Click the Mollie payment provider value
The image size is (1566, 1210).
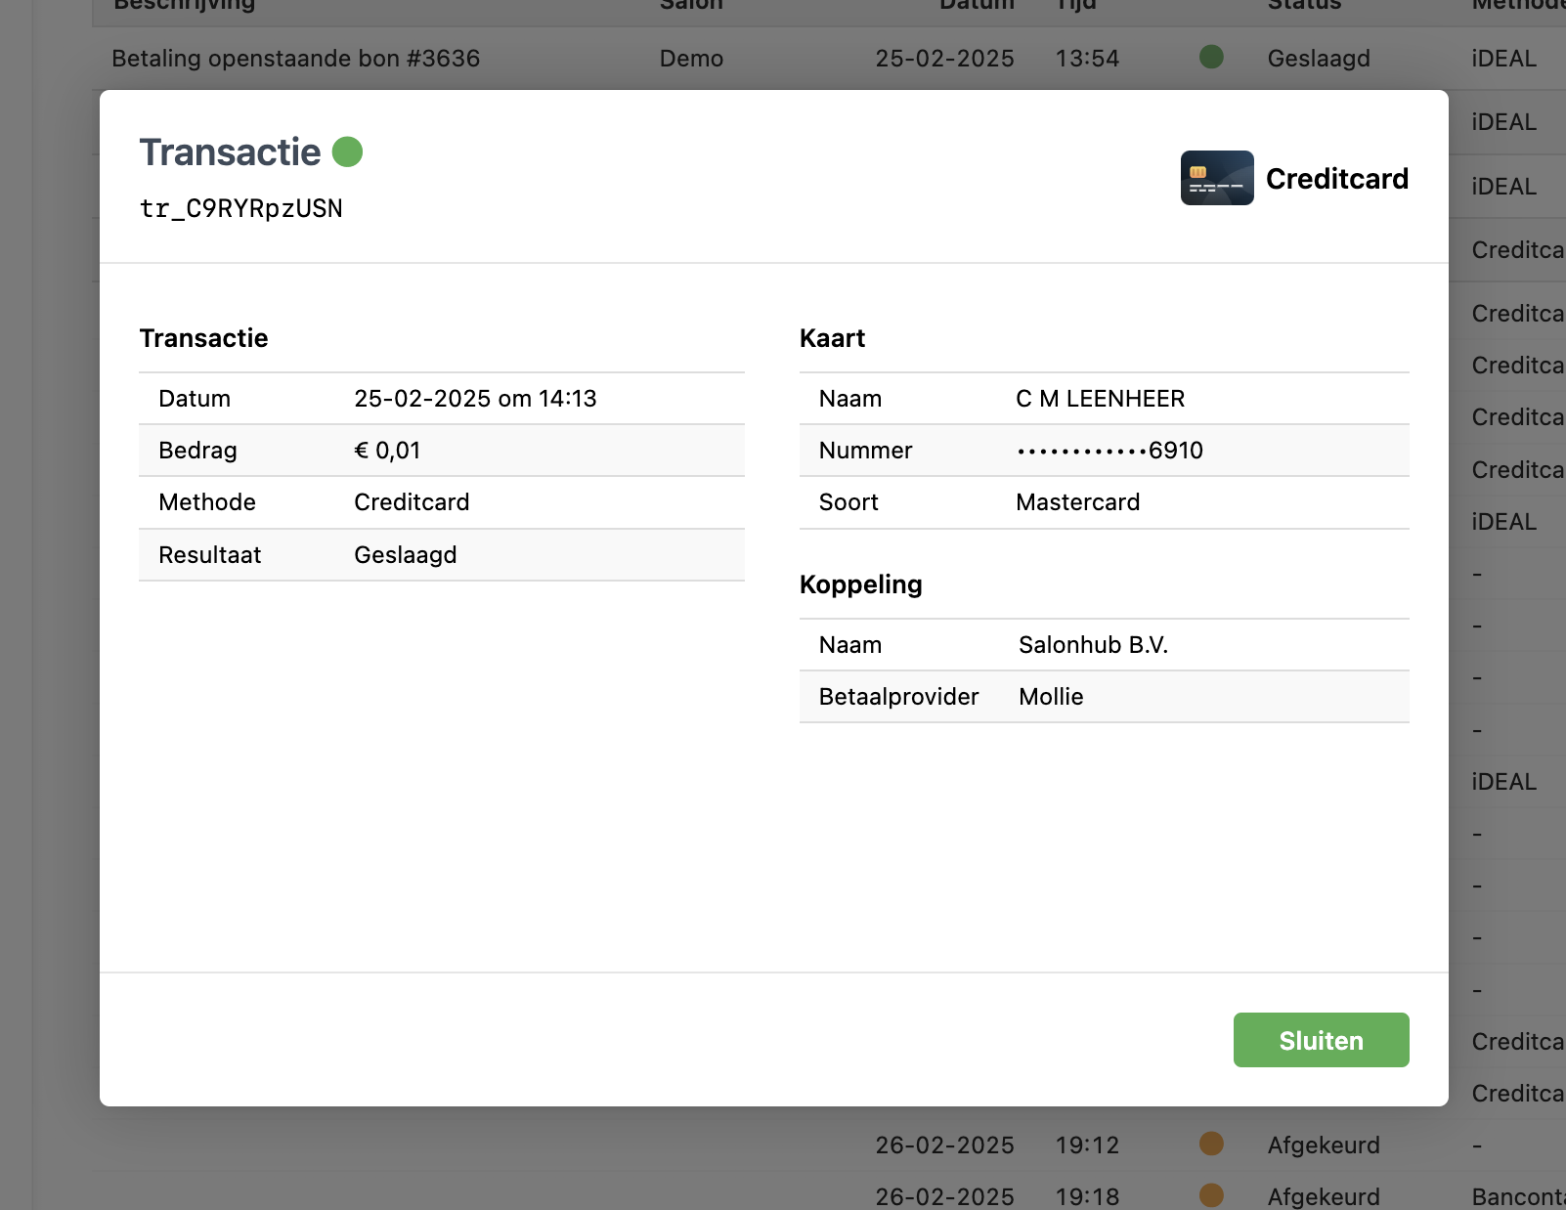[x=1051, y=697]
